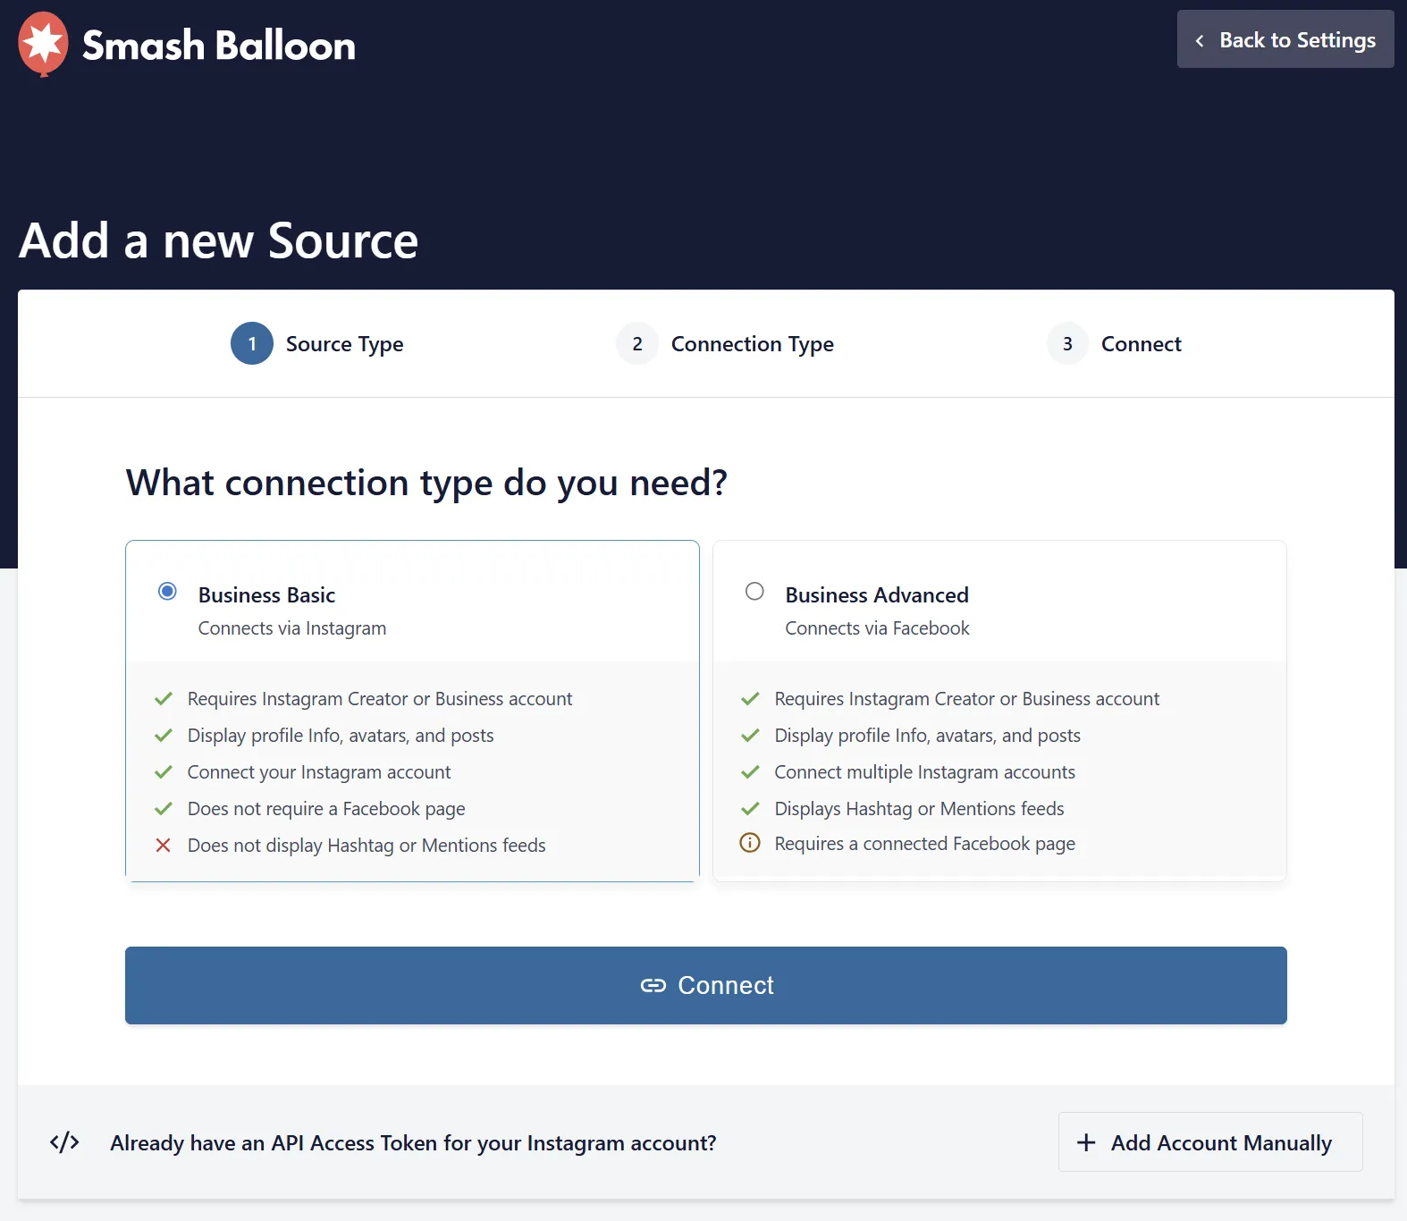Viewport: 1407px width, 1221px height.
Task: Click the code brackets icon near API token text
Action: (64, 1142)
